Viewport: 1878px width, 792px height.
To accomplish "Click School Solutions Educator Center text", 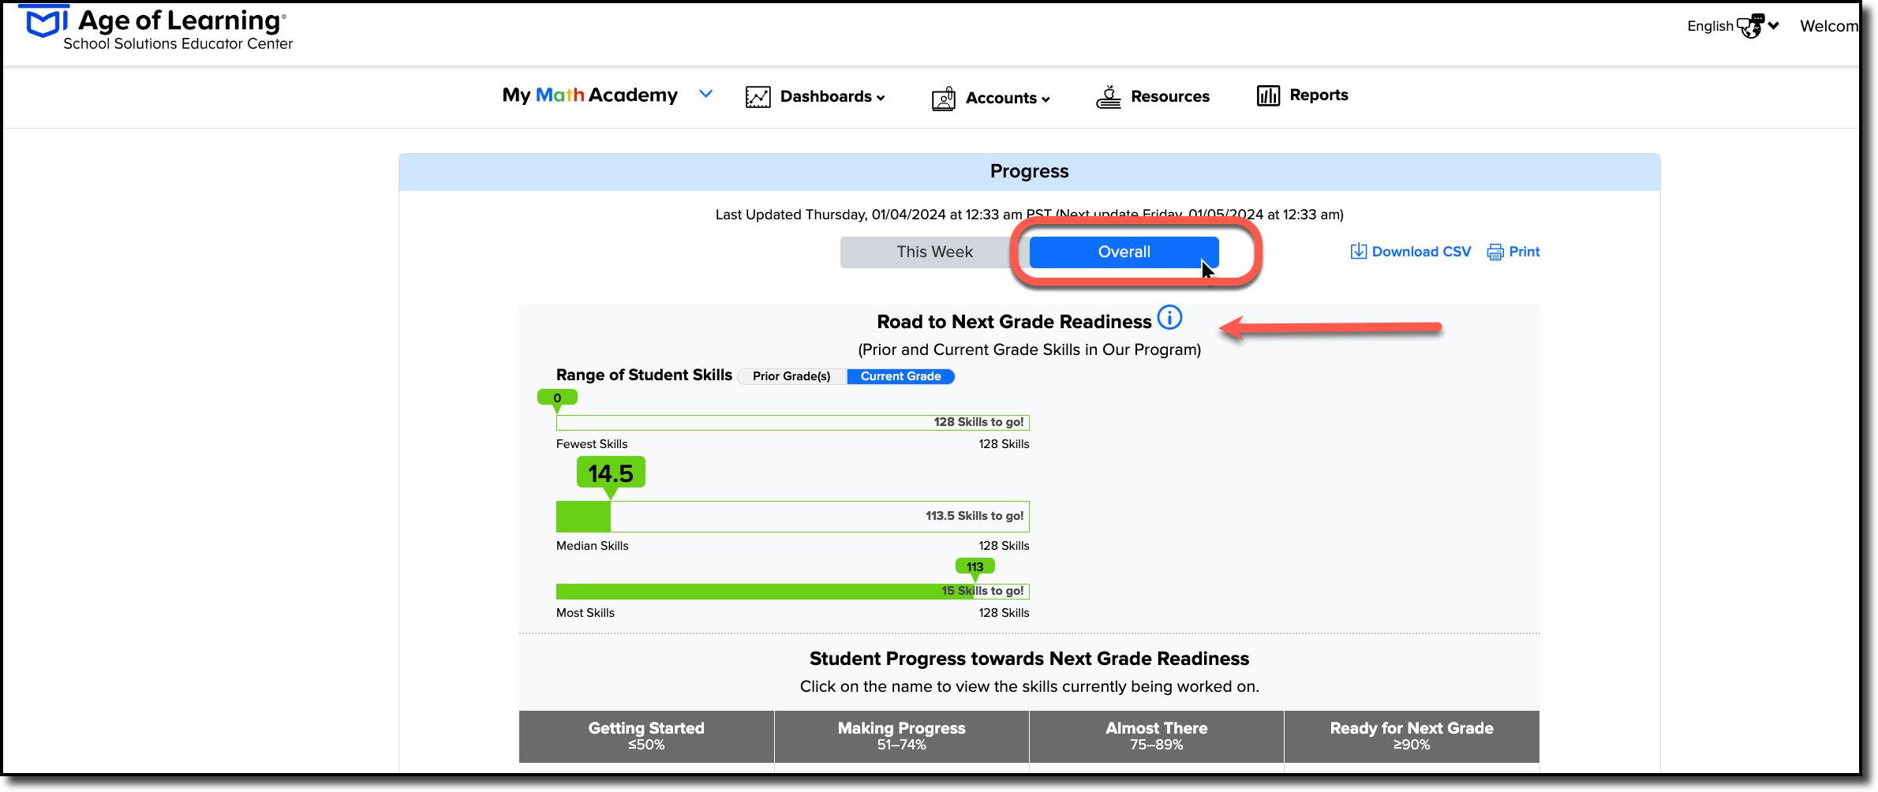I will tap(178, 44).
